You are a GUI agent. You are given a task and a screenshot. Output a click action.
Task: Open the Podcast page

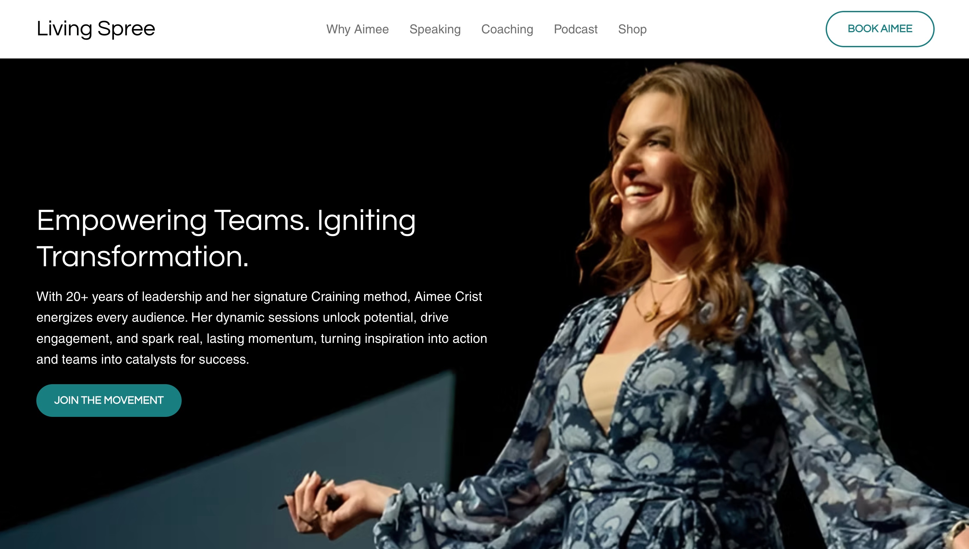576,29
